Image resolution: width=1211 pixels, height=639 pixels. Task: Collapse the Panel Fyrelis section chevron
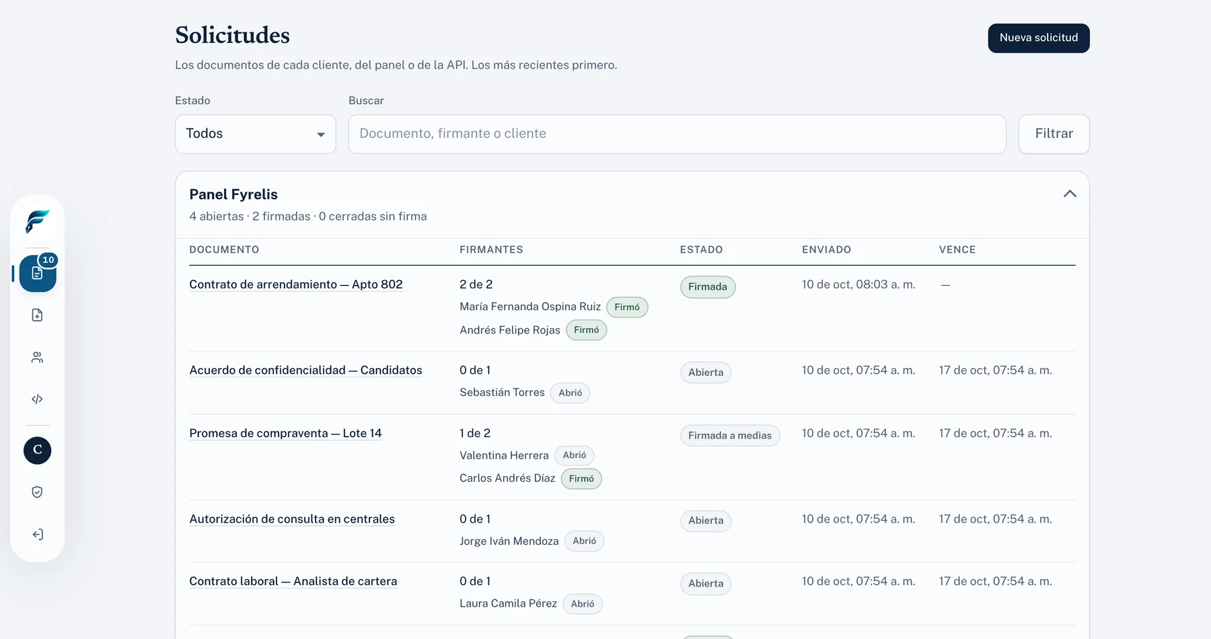pos(1070,194)
